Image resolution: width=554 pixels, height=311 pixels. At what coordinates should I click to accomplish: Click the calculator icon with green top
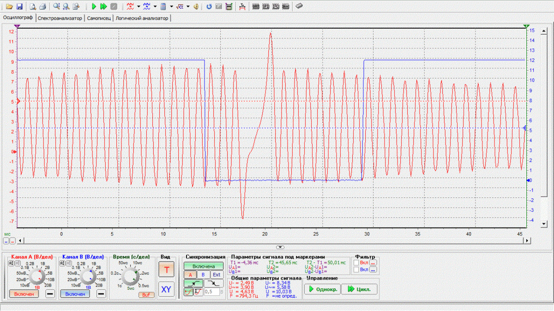pyautogui.click(x=228, y=6)
